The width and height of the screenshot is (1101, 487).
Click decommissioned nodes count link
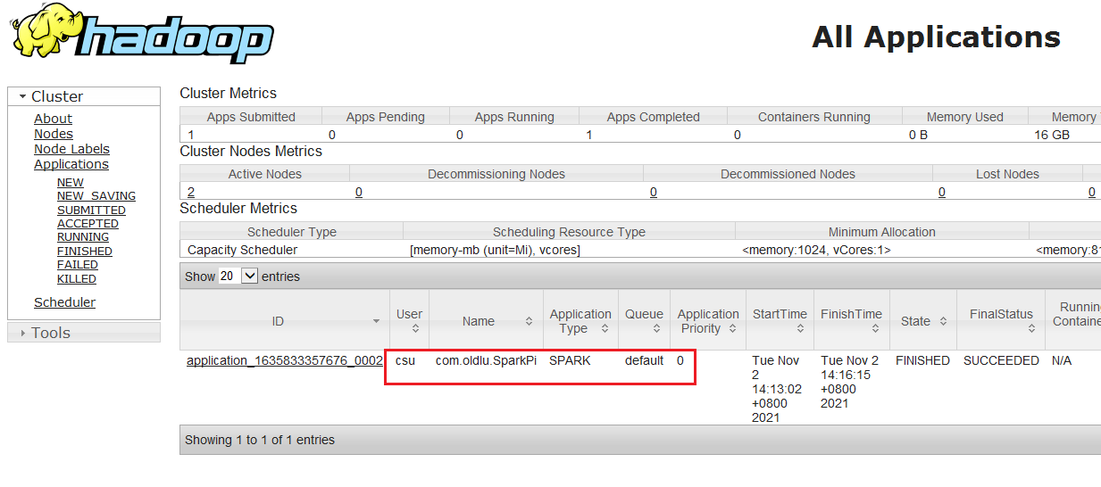tap(654, 192)
